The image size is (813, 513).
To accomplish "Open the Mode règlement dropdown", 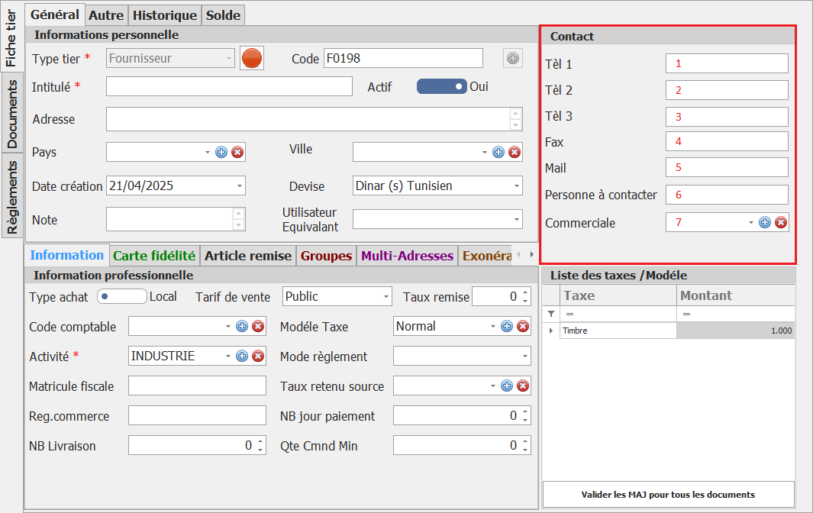I will tap(524, 356).
